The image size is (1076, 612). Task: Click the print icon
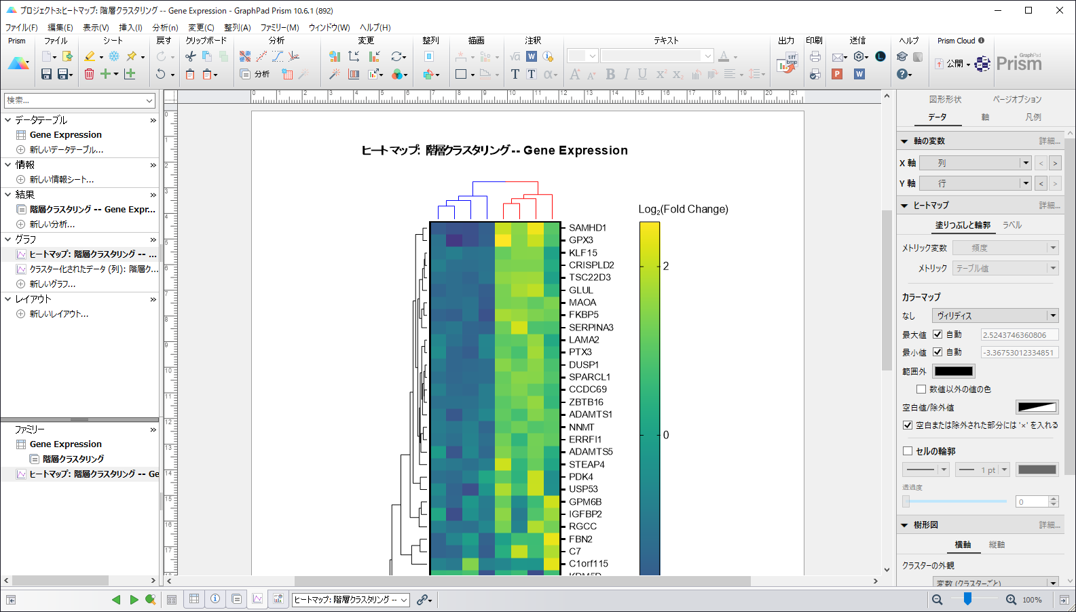click(815, 57)
